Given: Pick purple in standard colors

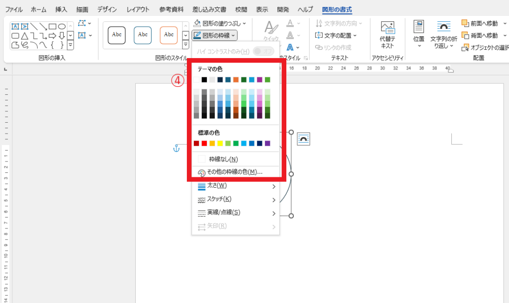Looking at the screenshot, I should point(267,144).
